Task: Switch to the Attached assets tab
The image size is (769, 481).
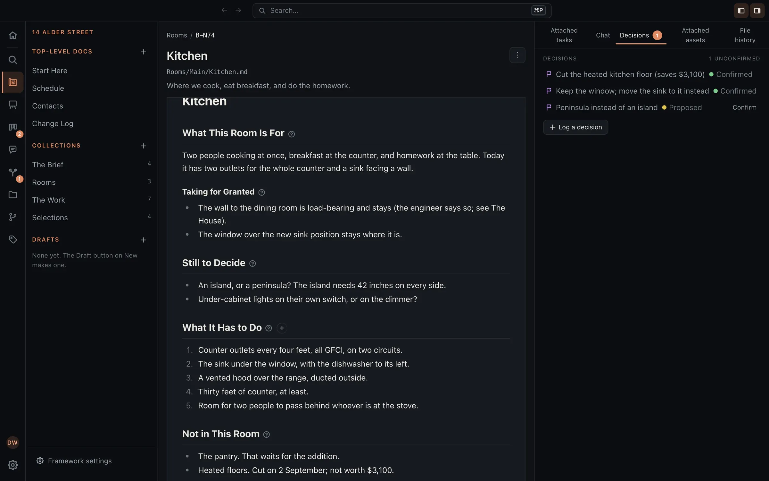Action: tap(695, 35)
